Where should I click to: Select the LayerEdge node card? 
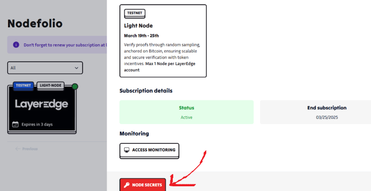[42, 108]
